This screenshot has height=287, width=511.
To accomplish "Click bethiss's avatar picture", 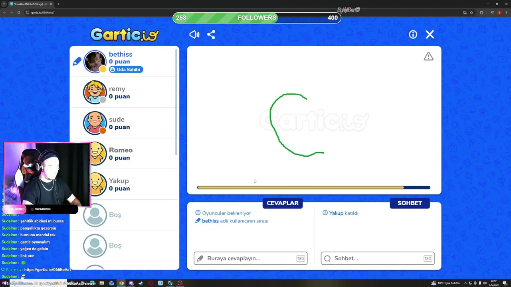I will coord(95,61).
